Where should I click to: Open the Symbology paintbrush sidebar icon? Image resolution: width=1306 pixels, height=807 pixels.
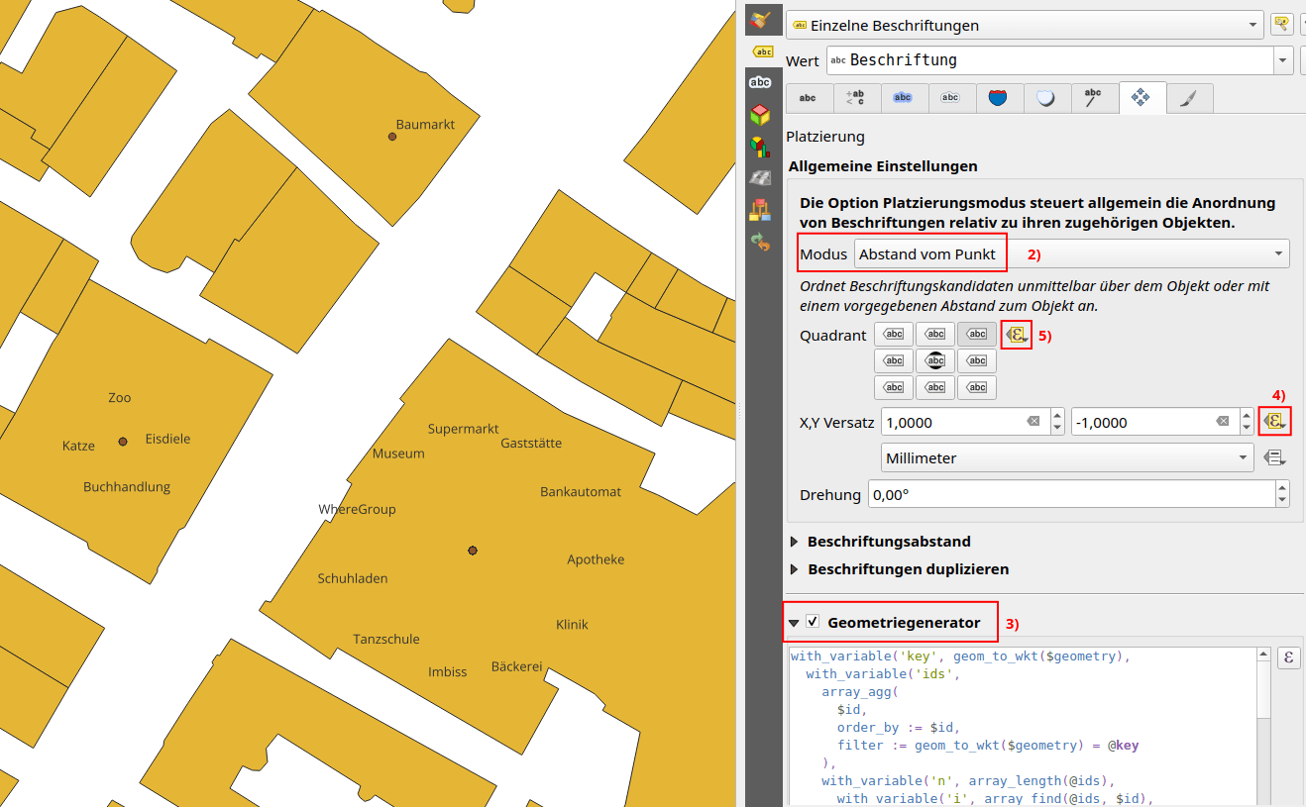click(760, 20)
